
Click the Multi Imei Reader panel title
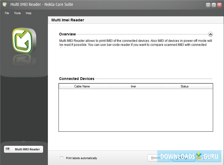click(68, 20)
